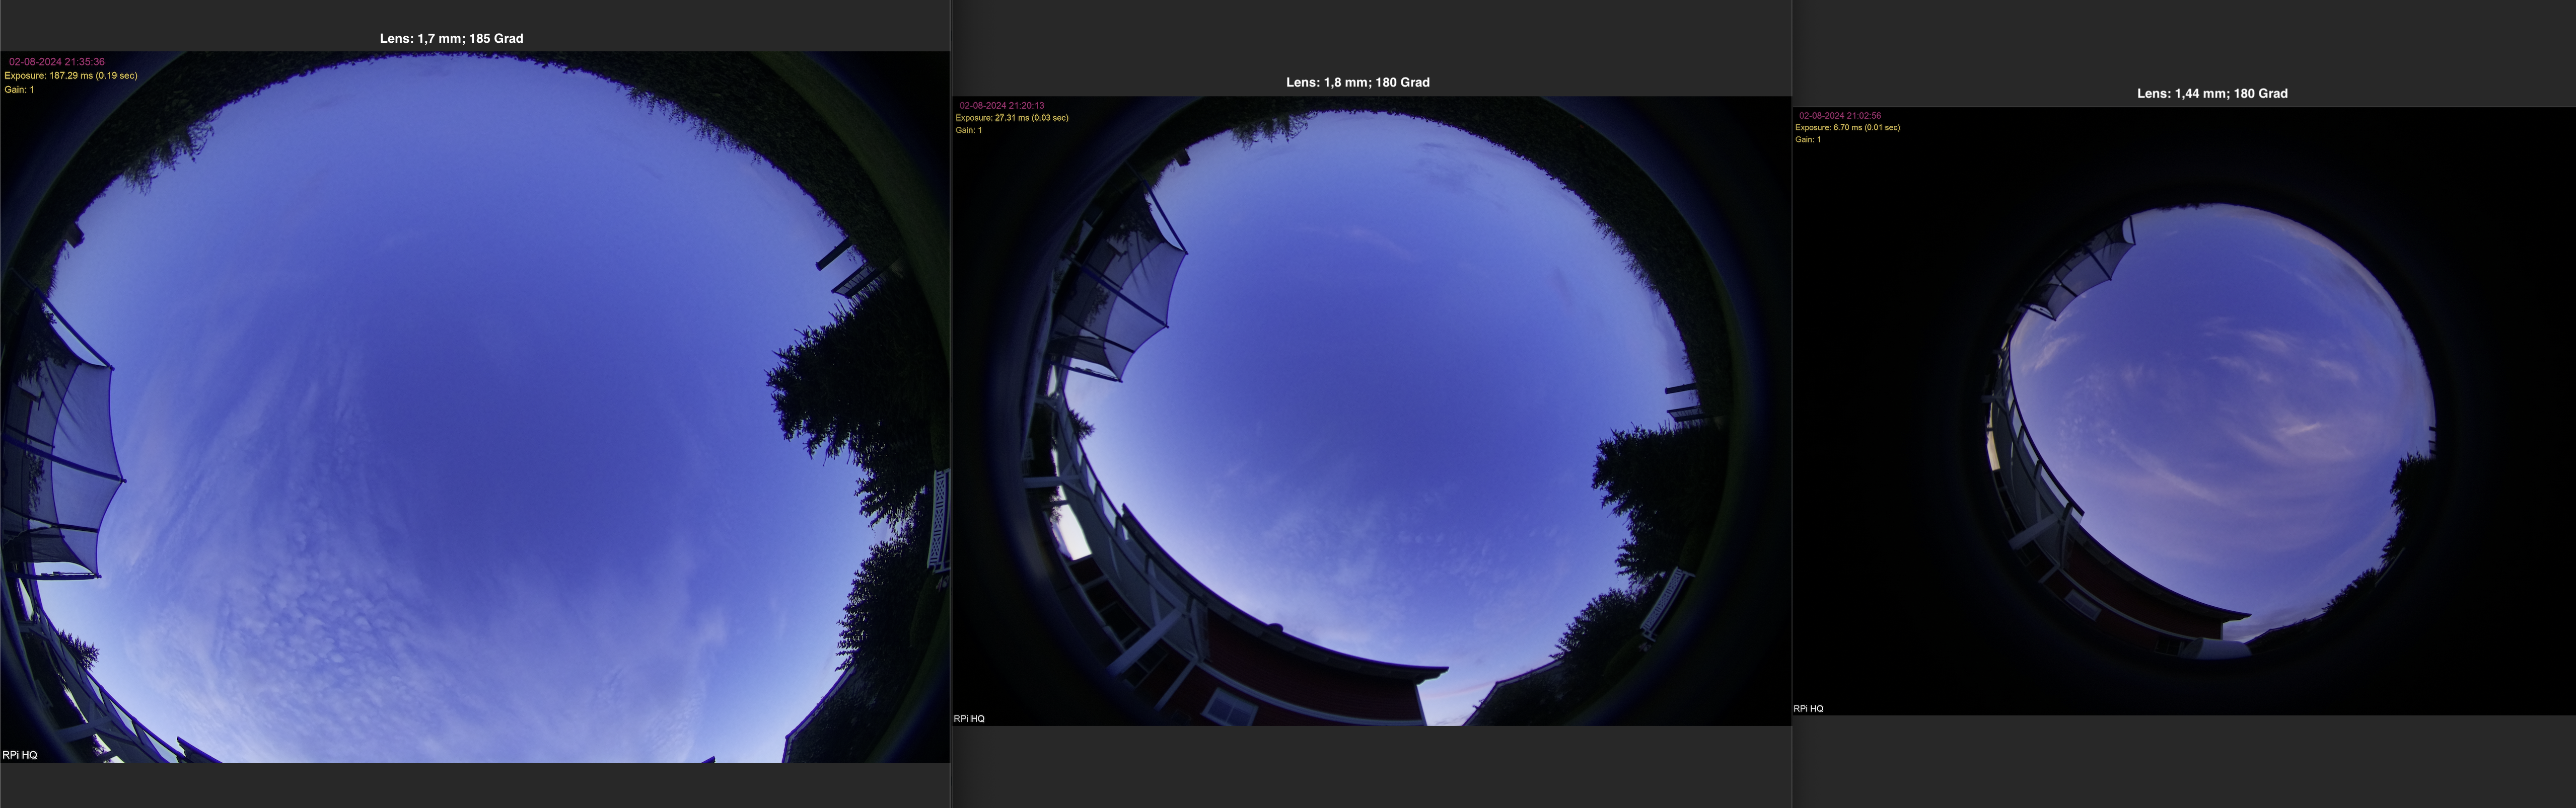Open the 1,44 mm lens allsky image

pyautogui.click(x=2184, y=412)
